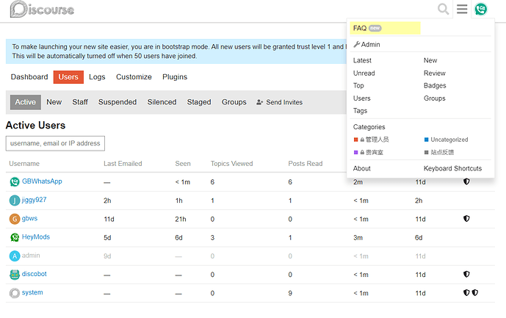This screenshot has width=506, height=318.
Task: Click admin user avatar
Action: point(15,256)
